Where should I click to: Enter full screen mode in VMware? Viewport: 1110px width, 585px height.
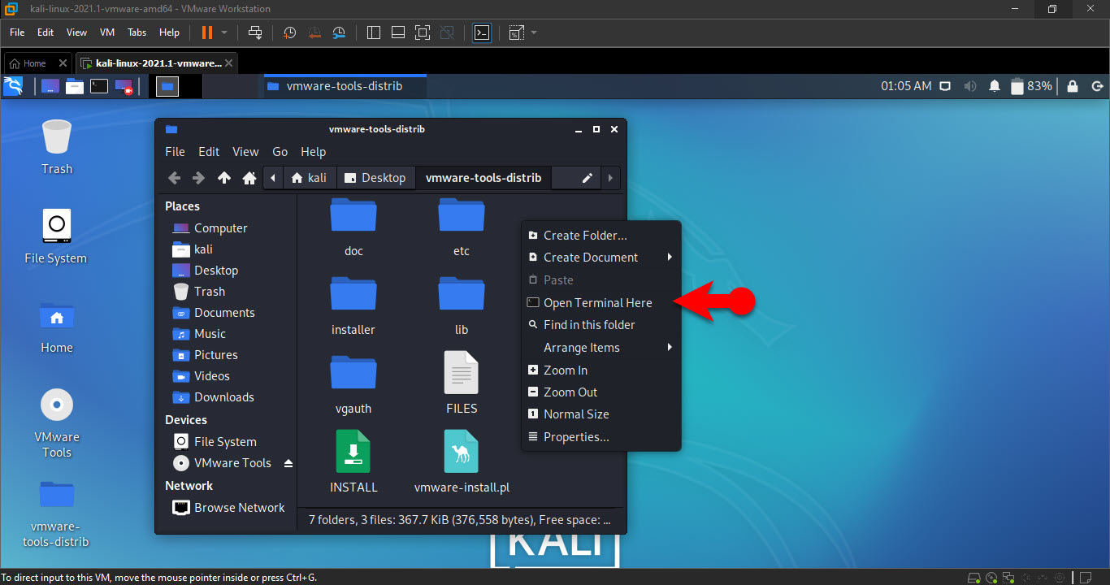[422, 32]
